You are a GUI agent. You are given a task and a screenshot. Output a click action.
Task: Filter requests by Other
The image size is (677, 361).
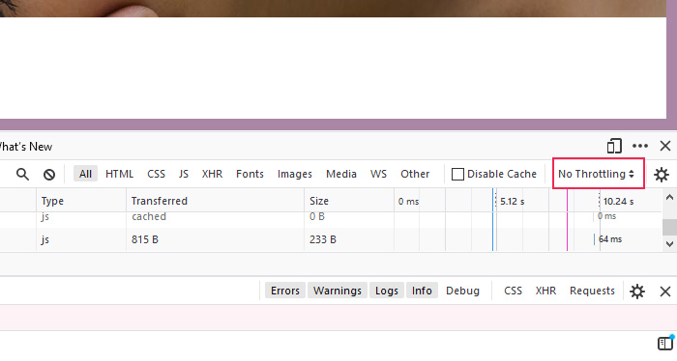(x=415, y=174)
